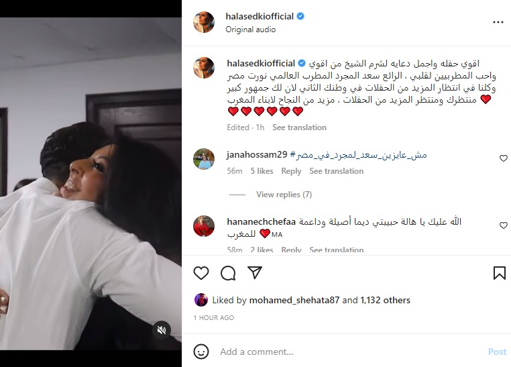The height and width of the screenshot is (367, 511).
Task: Open comments via the speech bubble icon
Action: [x=228, y=273]
